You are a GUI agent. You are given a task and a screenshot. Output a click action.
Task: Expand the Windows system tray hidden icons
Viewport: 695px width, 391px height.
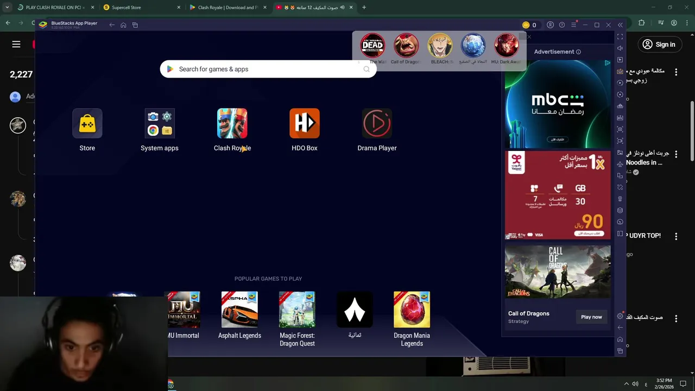[626, 384]
